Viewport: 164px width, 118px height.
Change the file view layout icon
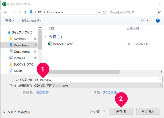pos(143,21)
